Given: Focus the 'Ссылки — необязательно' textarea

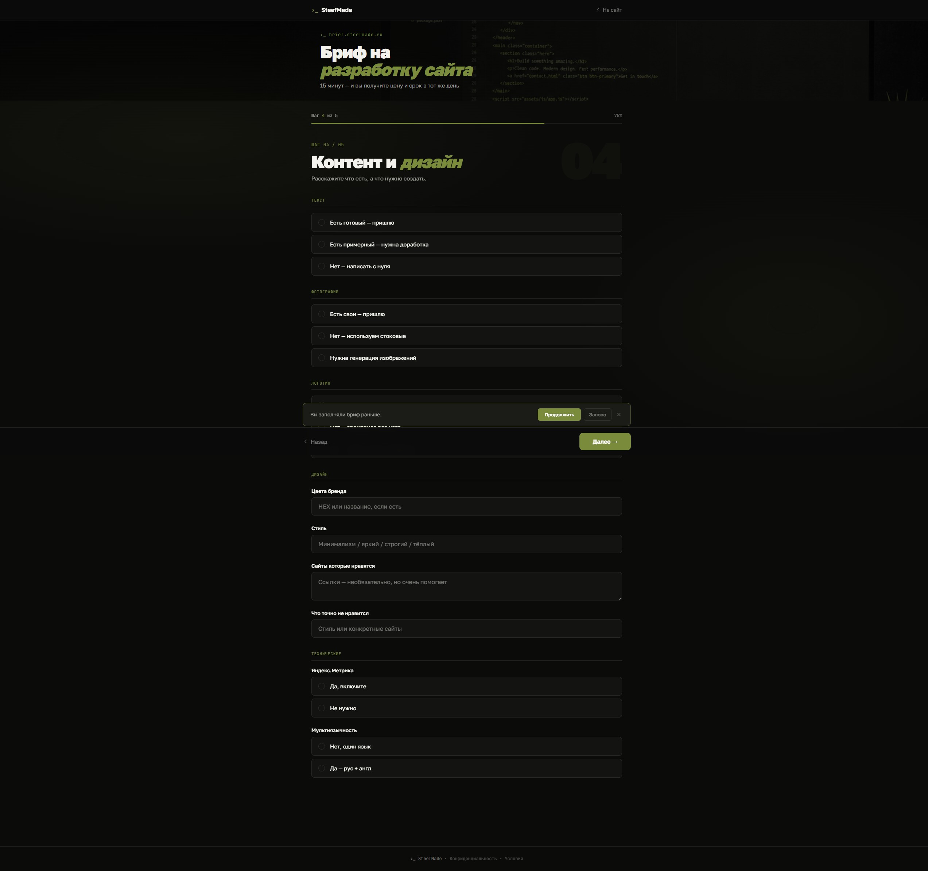Looking at the screenshot, I should click(x=466, y=586).
